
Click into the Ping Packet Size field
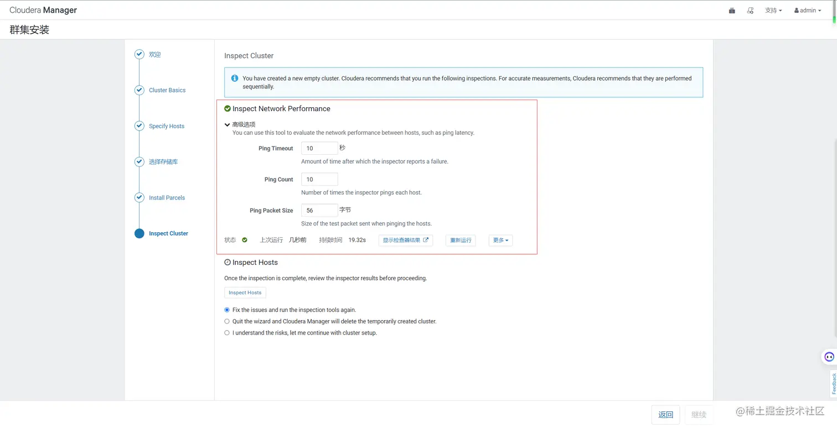pyautogui.click(x=319, y=210)
